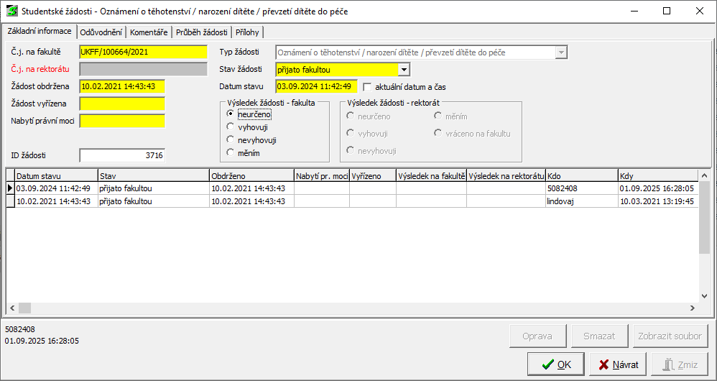Click the down arrow of grid vertical scrollbar
The height and width of the screenshot is (381, 717).
705,295
